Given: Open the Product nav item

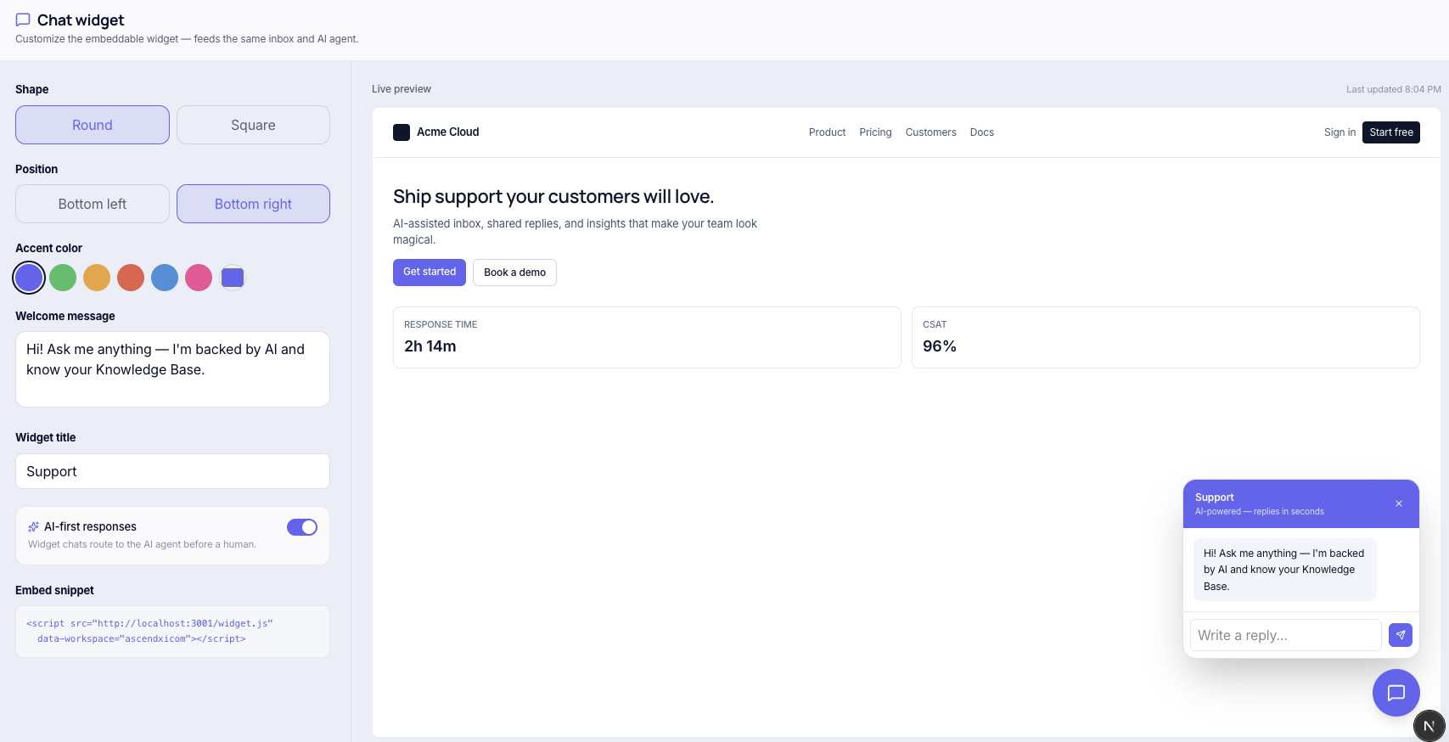Looking at the screenshot, I should [x=827, y=132].
